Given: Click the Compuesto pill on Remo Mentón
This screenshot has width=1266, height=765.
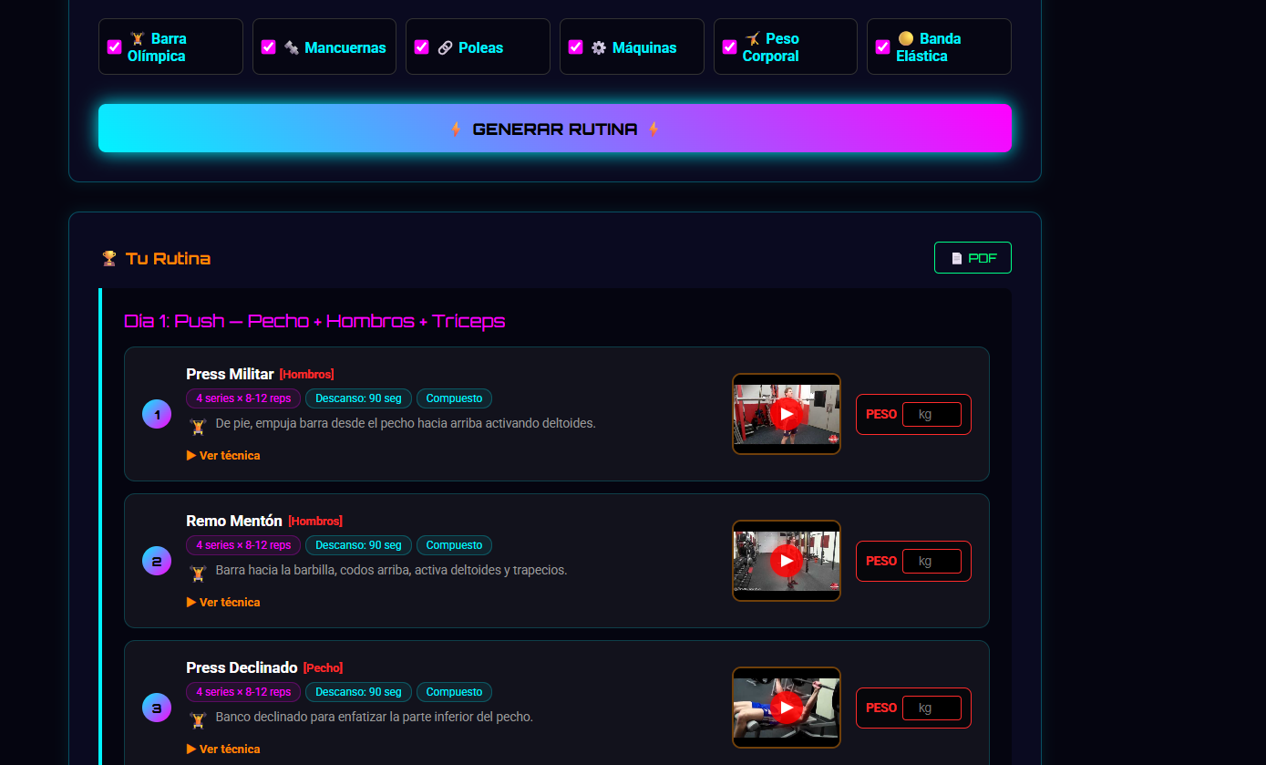Looking at the screenshot, I should [454, 545].
